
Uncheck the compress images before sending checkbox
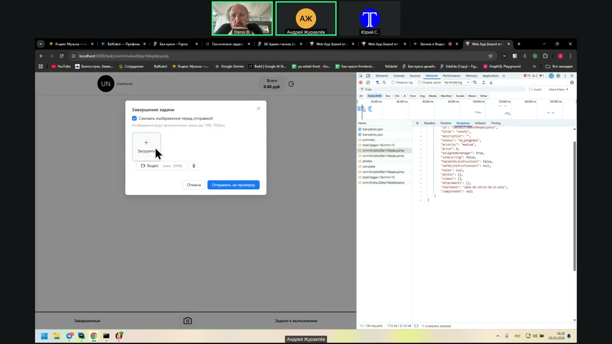[x=134, y=118]
